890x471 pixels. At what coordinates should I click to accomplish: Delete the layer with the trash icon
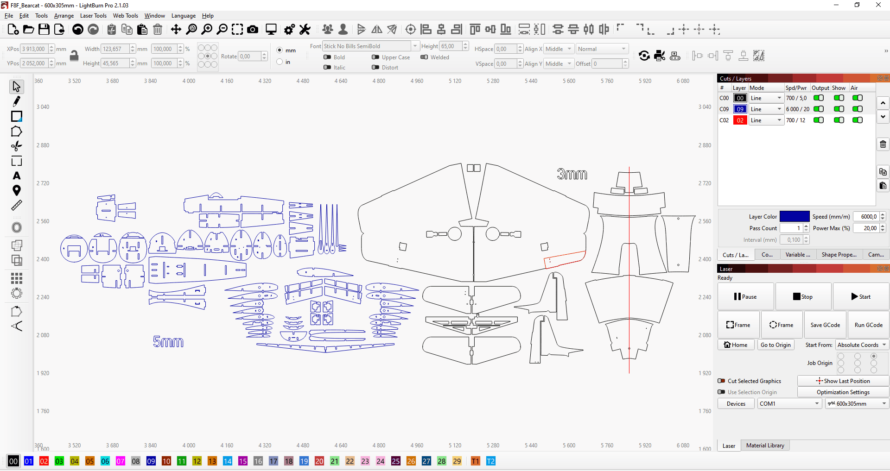click(883, 144)
